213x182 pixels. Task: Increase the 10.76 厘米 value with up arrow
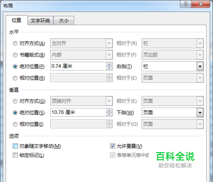point(109,111)
